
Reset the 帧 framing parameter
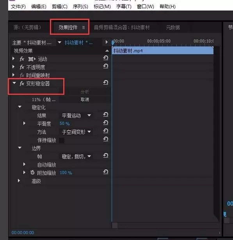[x=106, y=155]
